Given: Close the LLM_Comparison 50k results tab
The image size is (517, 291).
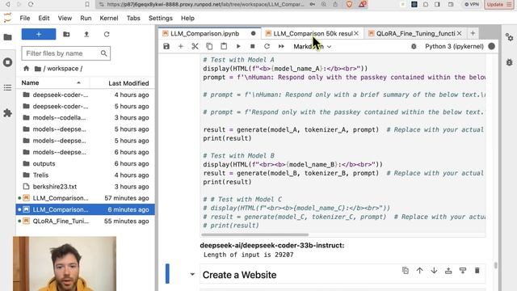Looking at the screenshot, I should pyautogui.click(x=356, y=33).
